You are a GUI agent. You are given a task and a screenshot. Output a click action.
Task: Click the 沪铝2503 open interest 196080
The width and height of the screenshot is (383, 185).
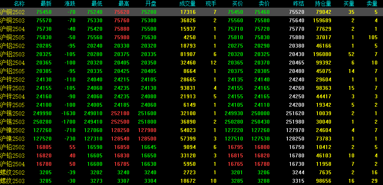[x=322, y=54]
